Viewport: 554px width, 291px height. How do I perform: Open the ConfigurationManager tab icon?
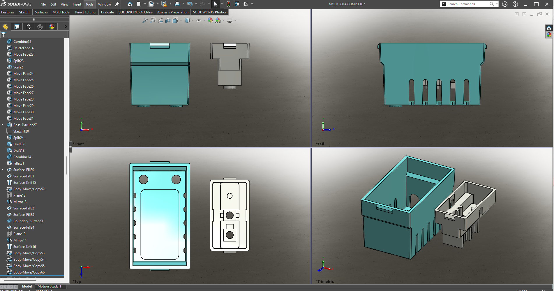pos(29,27)
